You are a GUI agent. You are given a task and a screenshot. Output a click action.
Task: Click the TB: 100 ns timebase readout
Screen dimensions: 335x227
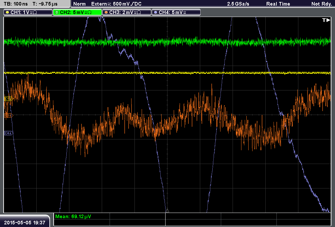pos(16,4)
